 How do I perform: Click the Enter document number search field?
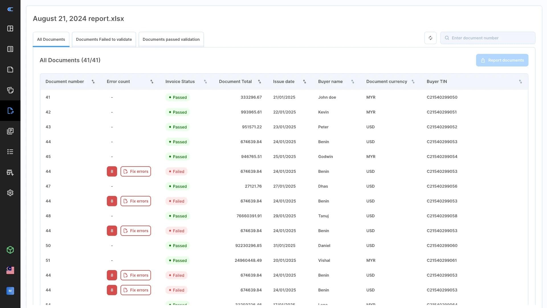(488, 38)
